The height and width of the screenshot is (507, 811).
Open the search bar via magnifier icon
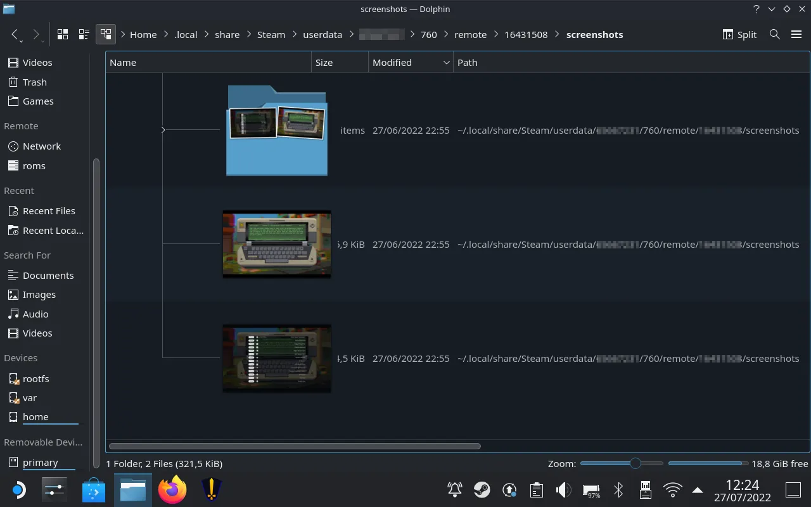click(774, 34)
